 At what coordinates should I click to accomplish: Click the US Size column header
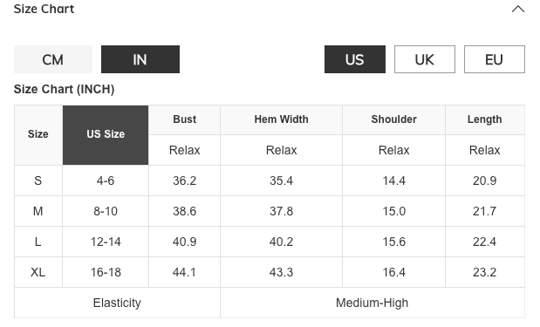tap(106, 135)
